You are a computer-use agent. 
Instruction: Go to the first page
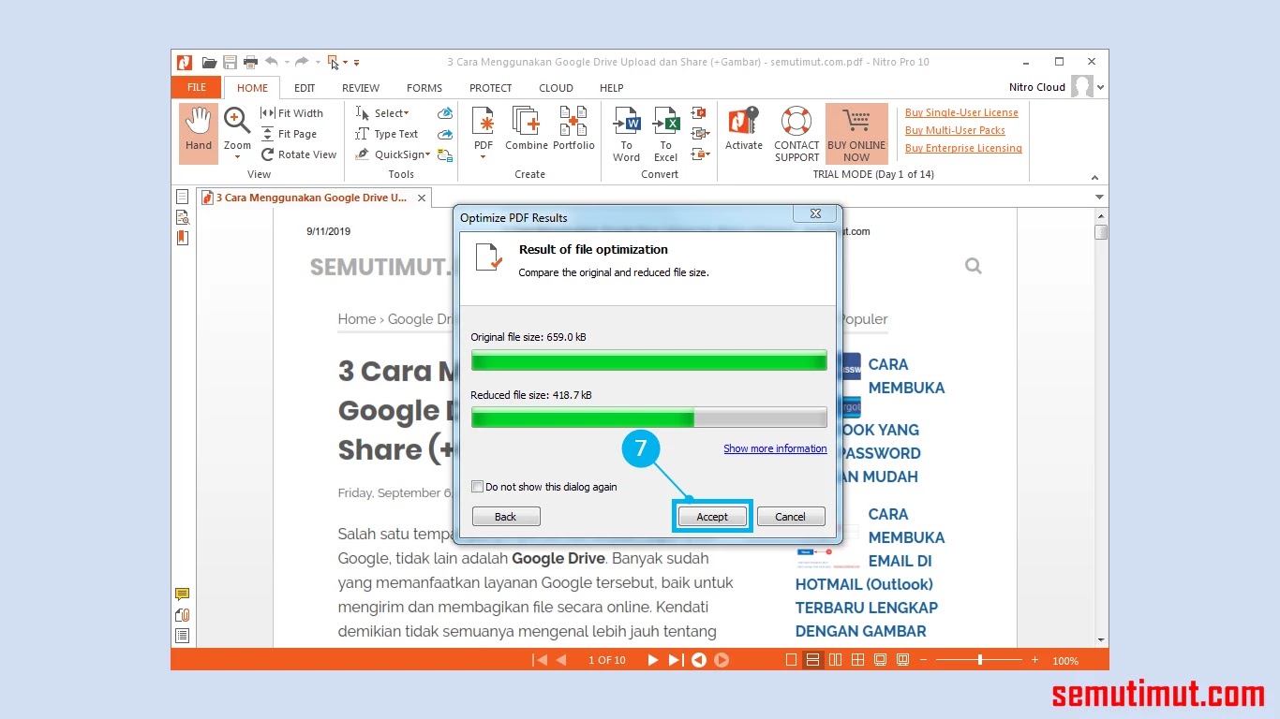(540, 660)
